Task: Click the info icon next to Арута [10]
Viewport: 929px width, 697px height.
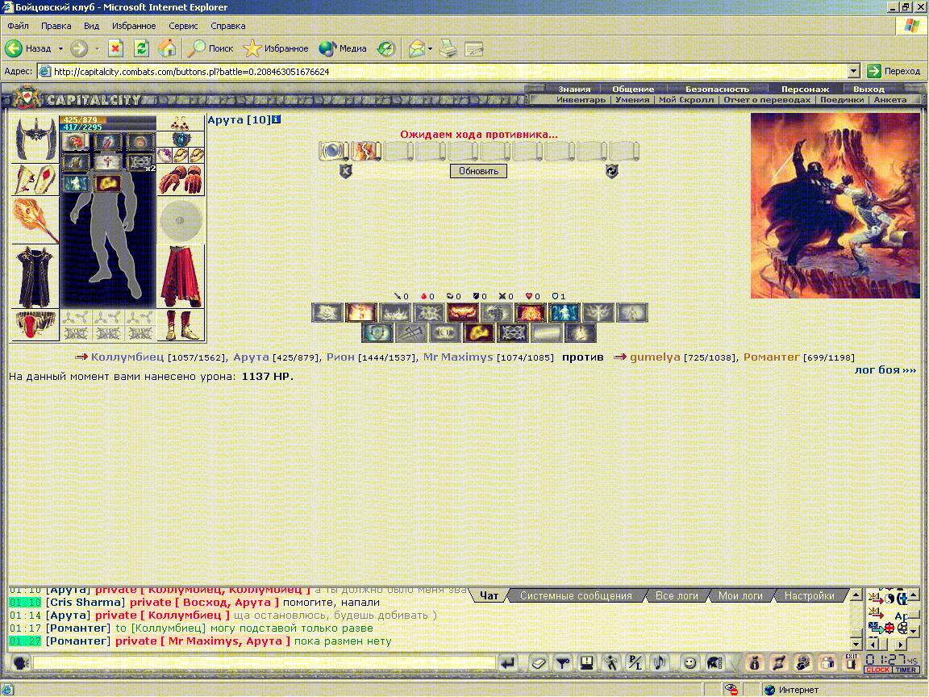Action: point(276,119)
